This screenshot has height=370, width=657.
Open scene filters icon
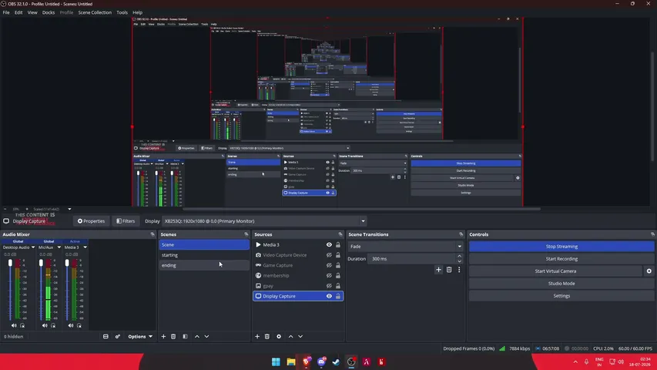tap(185, 336)
